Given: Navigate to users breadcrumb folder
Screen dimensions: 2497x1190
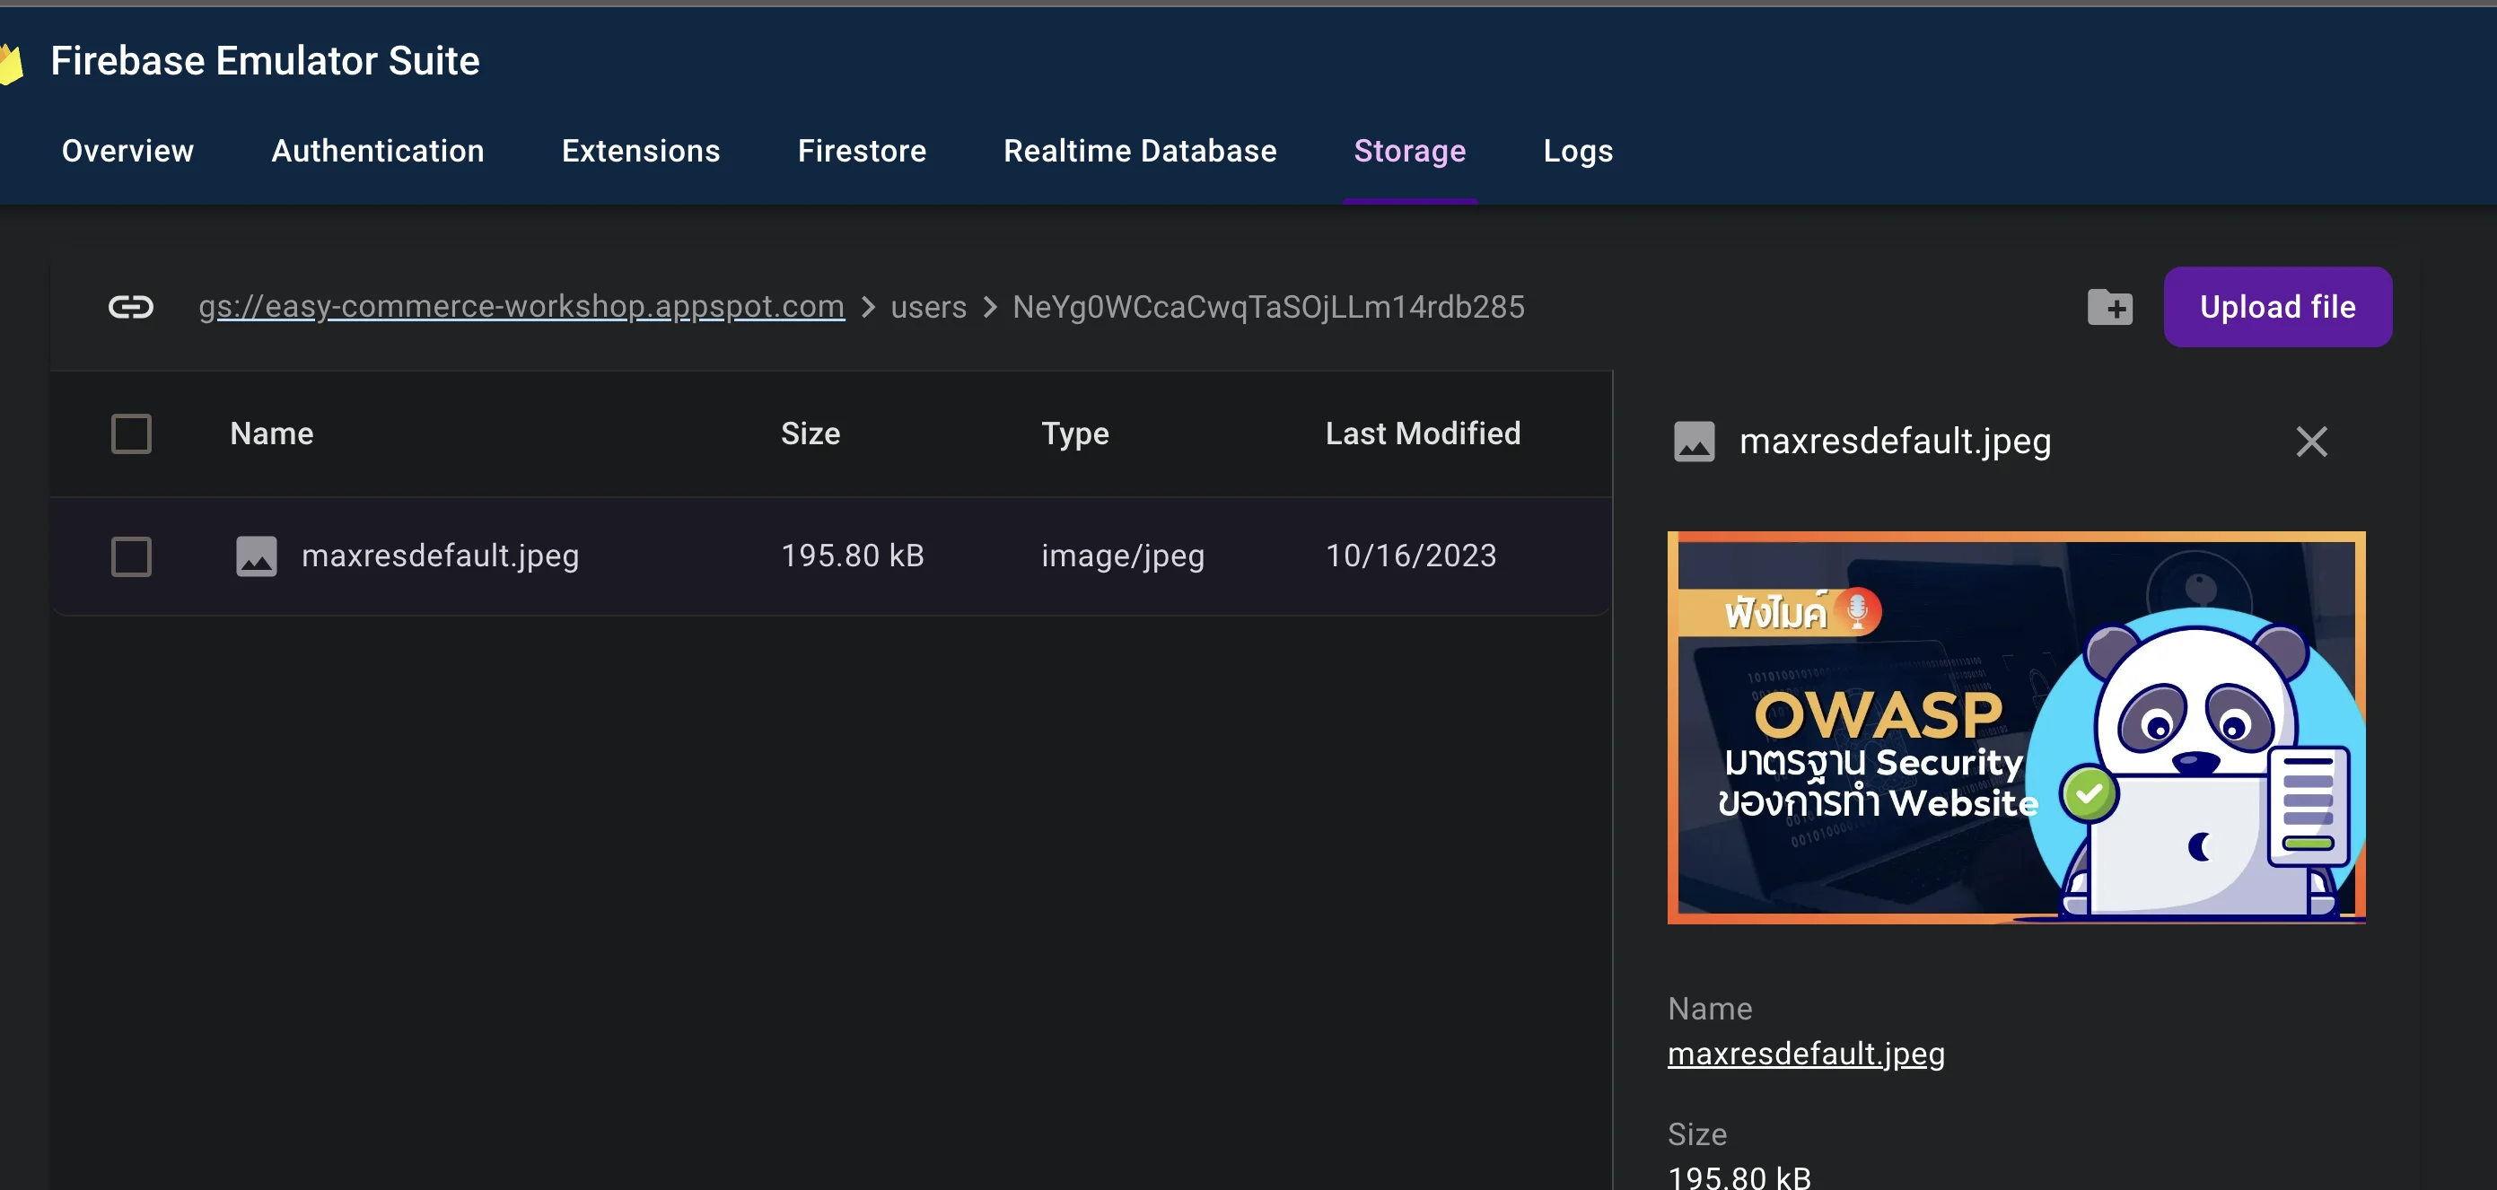Looking at the screenshot, I should coord(929,307).
